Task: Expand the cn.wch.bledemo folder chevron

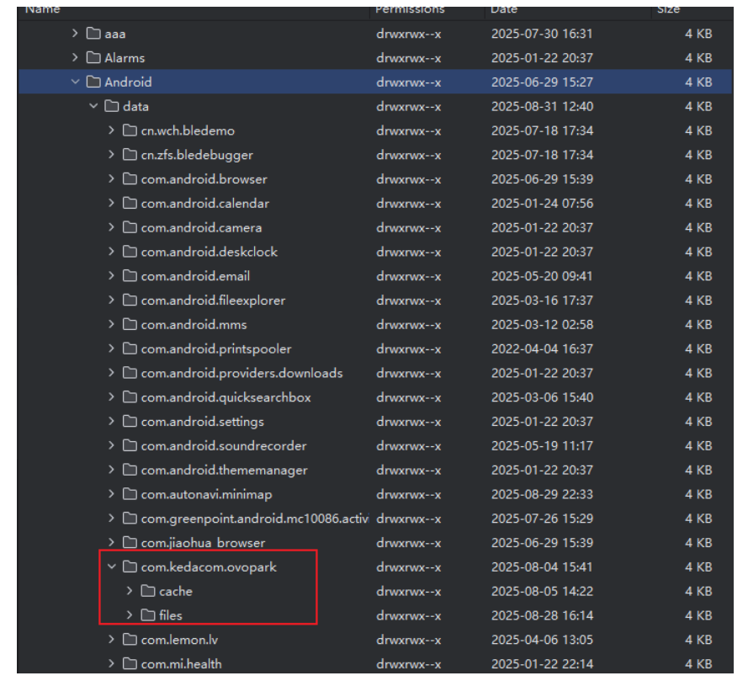Action: point(111,130)
